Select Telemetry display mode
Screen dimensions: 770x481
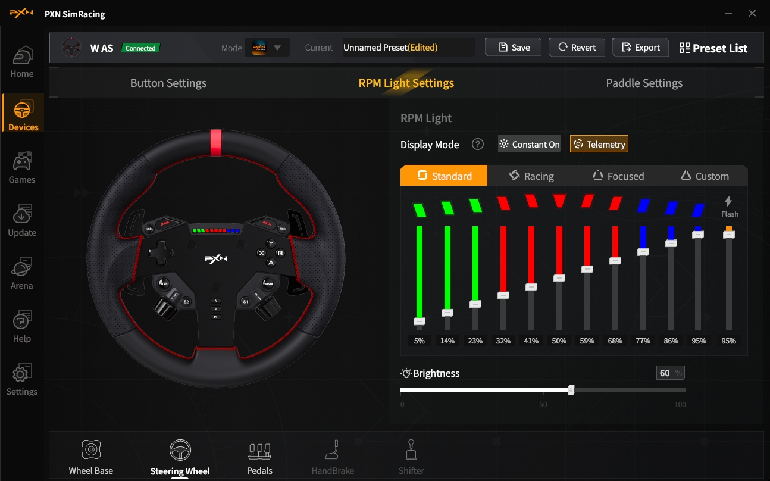[599, 144]
